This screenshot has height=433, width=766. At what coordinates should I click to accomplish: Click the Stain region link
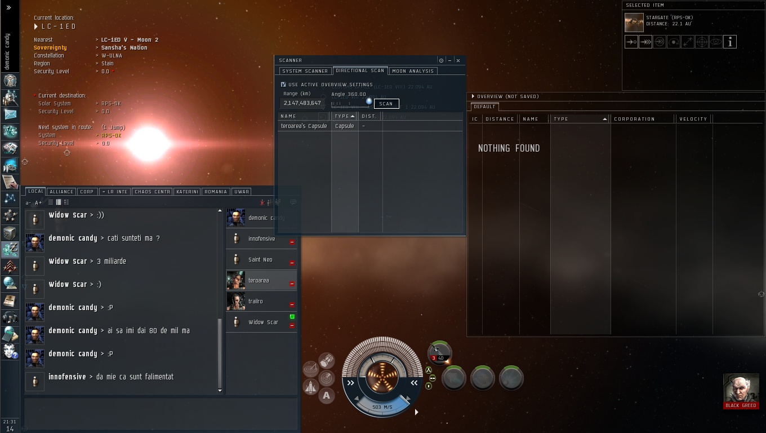point(108,64)
